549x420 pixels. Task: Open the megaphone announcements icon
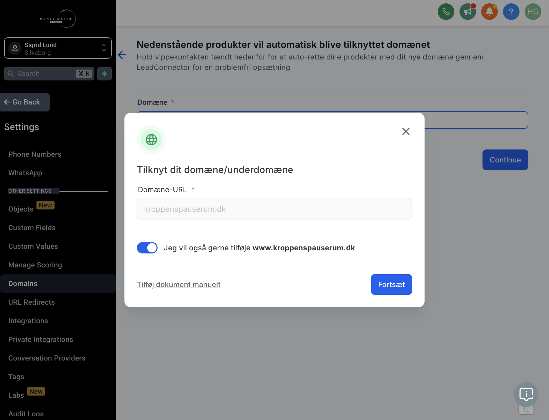468,12
